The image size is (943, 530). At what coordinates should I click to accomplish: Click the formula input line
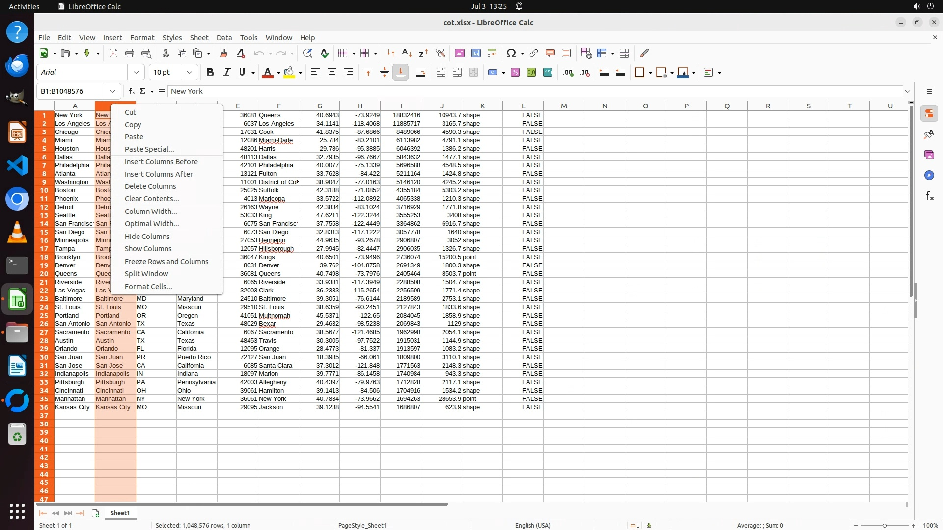point(535,91)
